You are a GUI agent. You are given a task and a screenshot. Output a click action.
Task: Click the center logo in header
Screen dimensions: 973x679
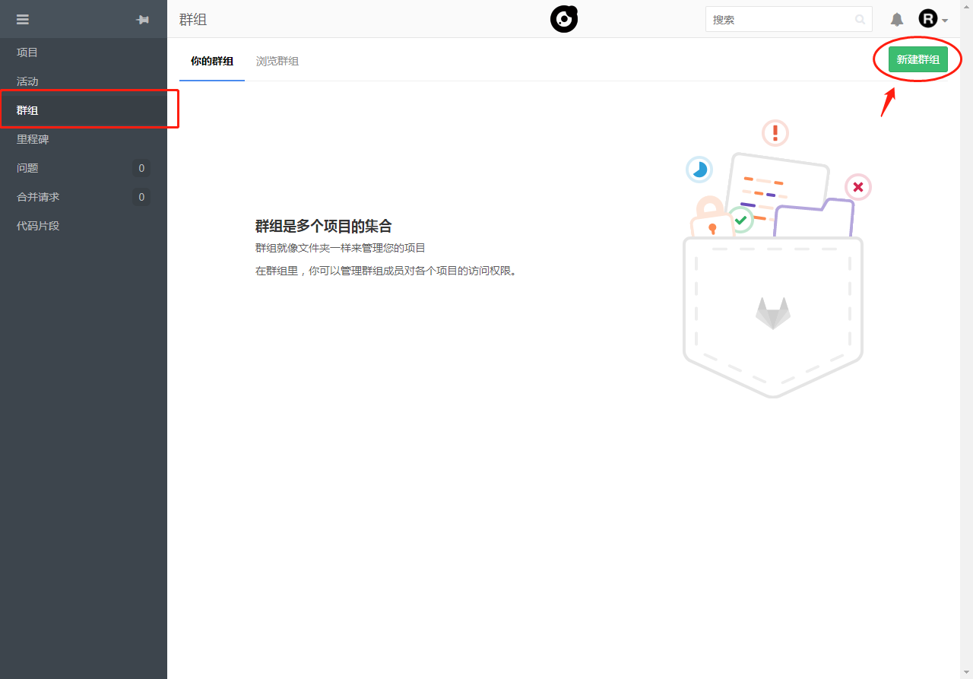click(x=564, y=19)
